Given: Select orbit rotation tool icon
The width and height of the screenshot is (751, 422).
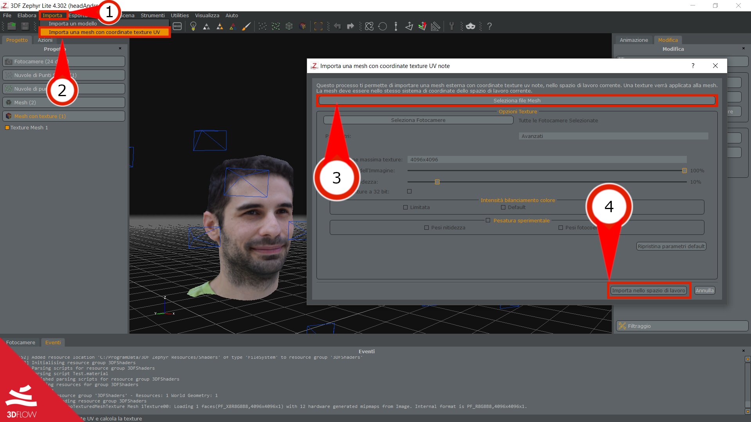Looking at the screenshot, I should 369,26.
